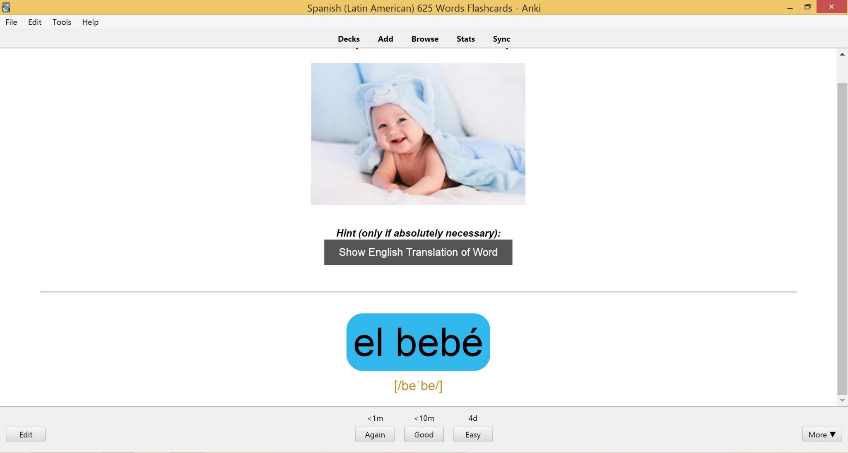Open the Add card dialog
This screenshot has width=848, height=453.
click(385, 38)
